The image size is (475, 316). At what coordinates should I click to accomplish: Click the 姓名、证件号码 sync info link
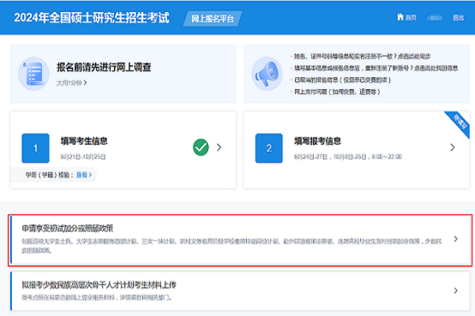[x=363, y=57]
